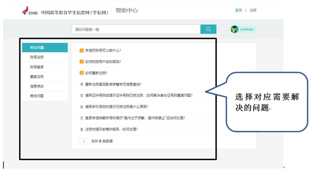This screenshot has height=171, width=310.
Task: Click the orange number 2 badge
Action: coord(81,62)
